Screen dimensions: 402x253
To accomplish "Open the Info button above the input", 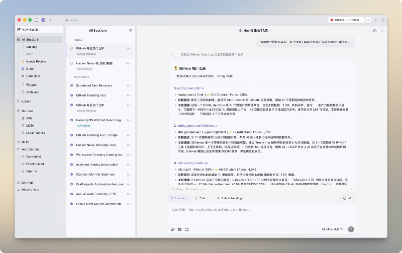I will 348,198.
